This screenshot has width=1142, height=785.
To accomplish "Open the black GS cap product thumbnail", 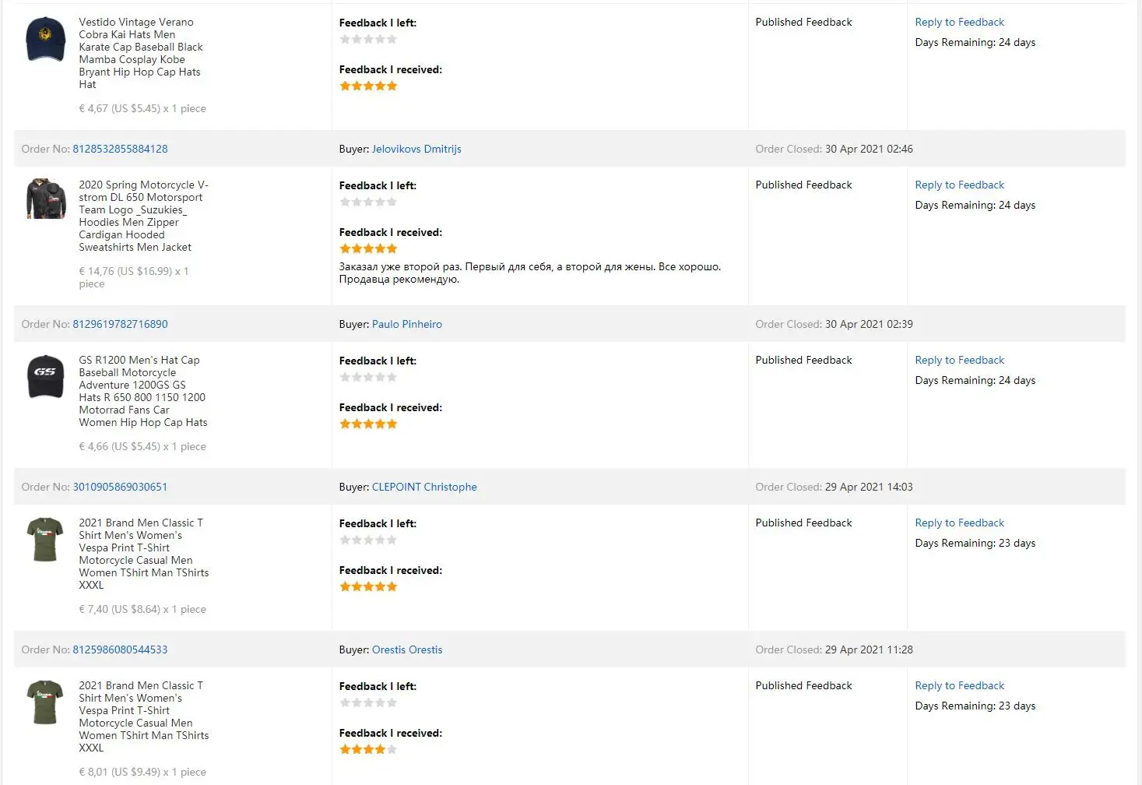I will (x=46, y=377).
